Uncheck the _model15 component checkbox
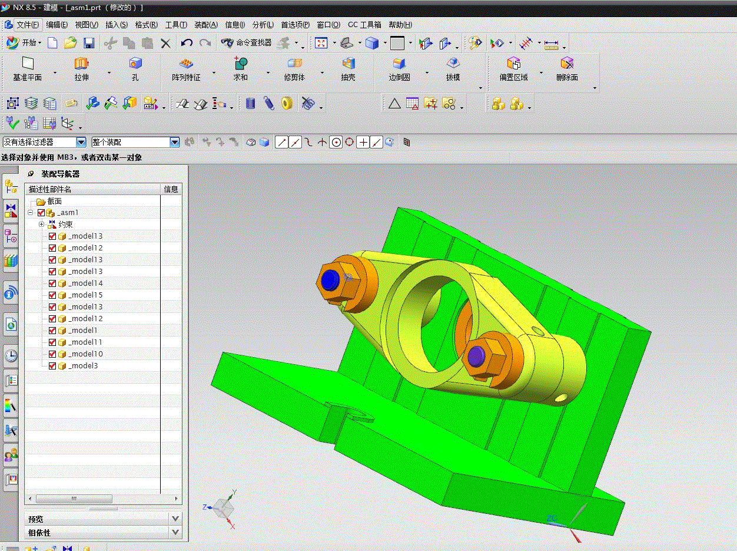This screenshot has width=737, height=551. coord(52,295)
